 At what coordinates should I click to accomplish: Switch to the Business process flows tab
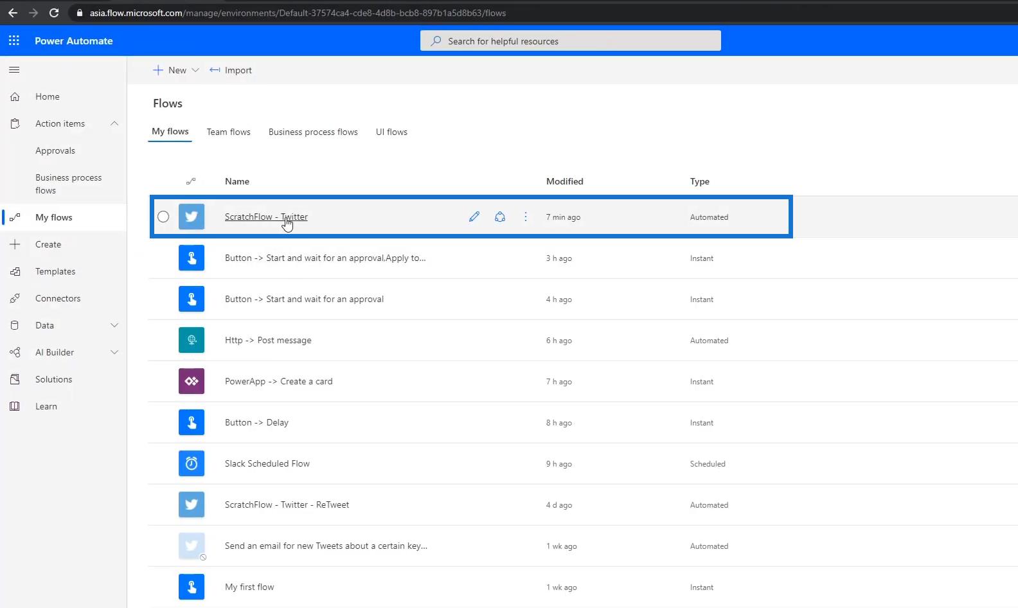point(313,132)
